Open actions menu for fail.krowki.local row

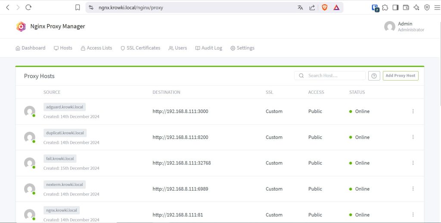[413, 163]
